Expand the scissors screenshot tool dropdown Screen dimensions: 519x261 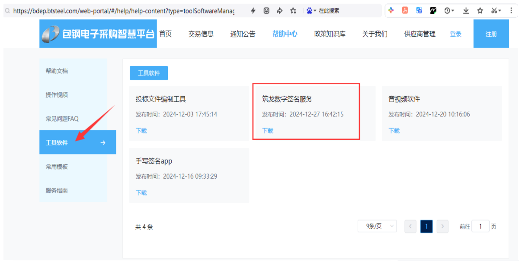click(496, 11)
